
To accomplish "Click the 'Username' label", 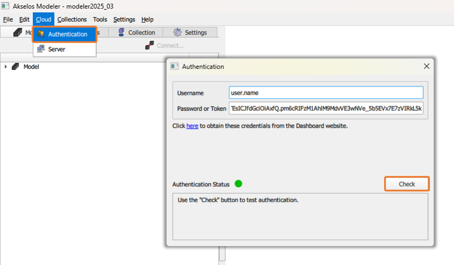I will [x=190, y=93].
